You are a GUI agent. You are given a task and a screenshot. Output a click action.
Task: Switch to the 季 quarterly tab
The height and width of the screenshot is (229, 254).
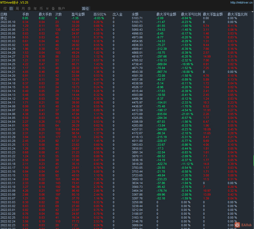(x=29, y=8)
